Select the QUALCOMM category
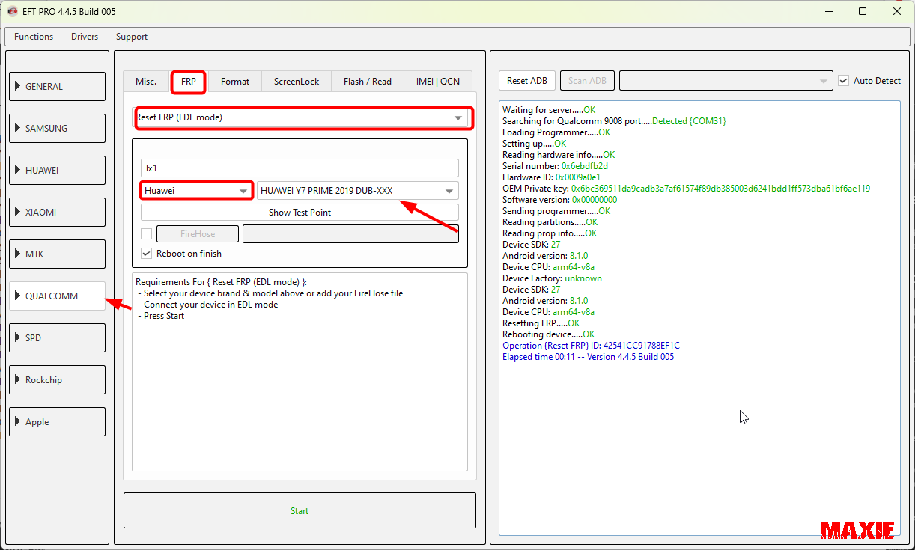Screen dimensions: 915x550 tap(57, 296)
